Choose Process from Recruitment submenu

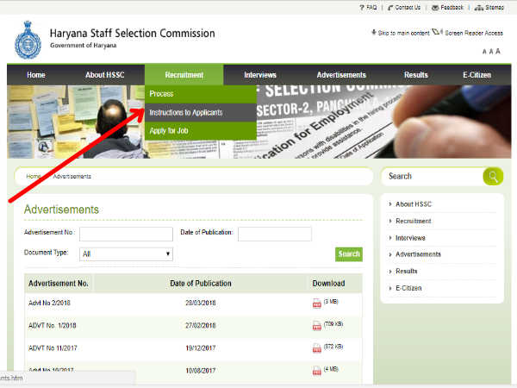click(201, 94)
